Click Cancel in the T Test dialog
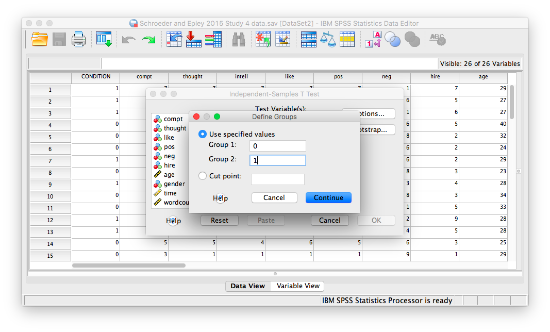This screenshot has height=332, width=550. [x=329, y=221]
